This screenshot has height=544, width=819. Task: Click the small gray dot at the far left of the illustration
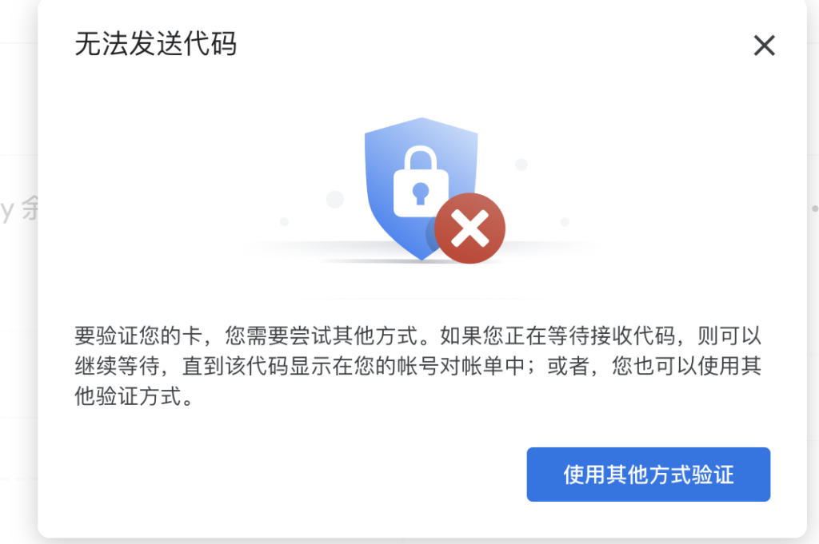[x=284, y=221]
